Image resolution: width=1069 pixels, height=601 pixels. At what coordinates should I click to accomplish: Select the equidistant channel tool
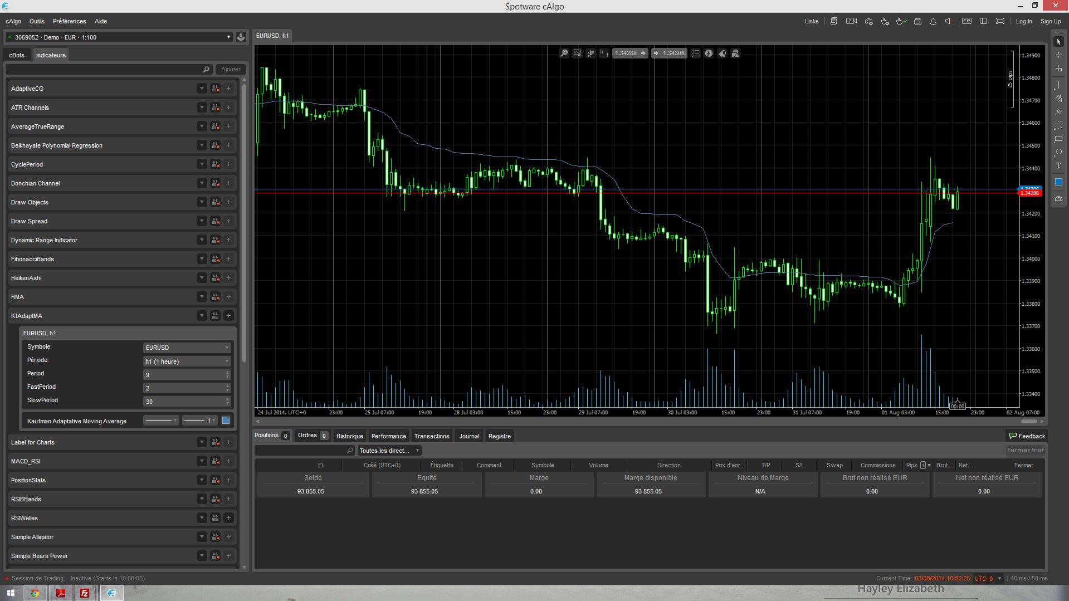(x=1058, y=99)
